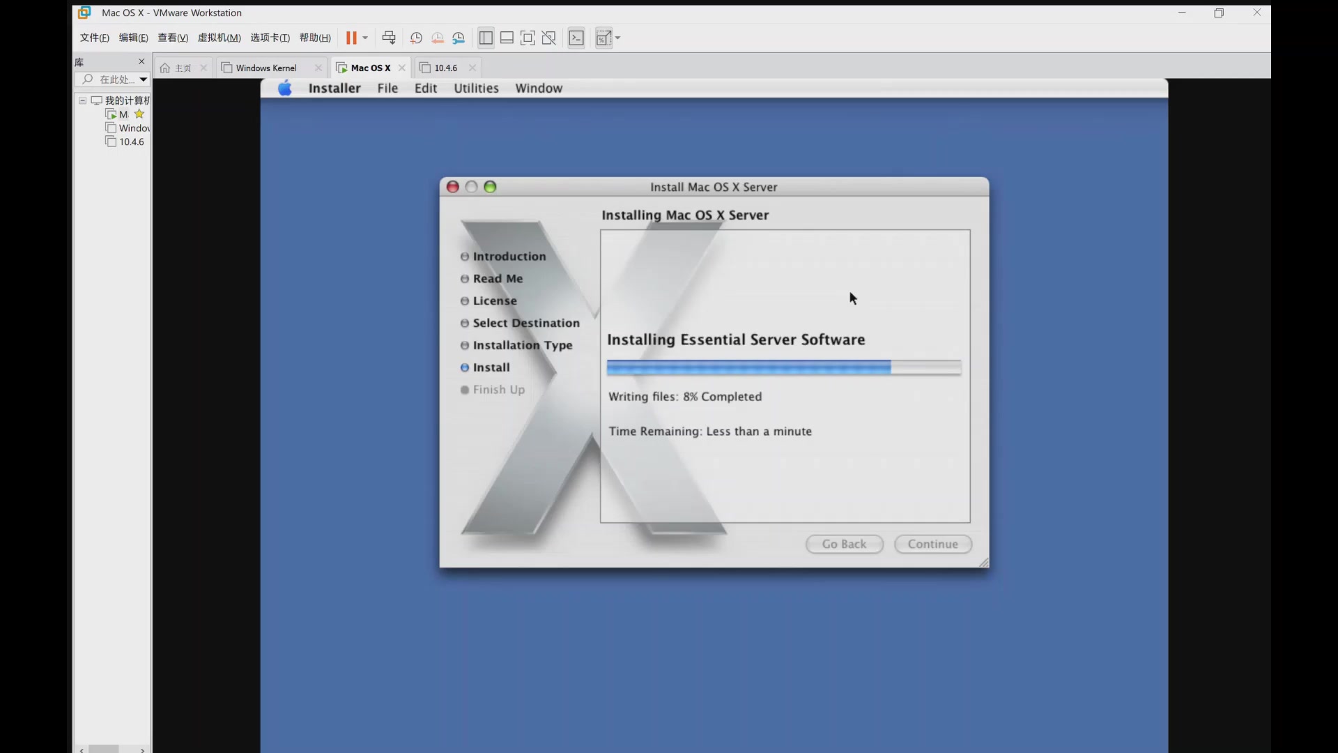
Task: Select 我的计算机 in the library tree
Action: [120, 100]
